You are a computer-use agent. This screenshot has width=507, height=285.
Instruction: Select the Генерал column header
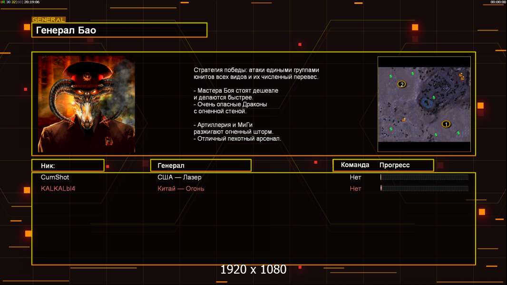click(x=201, y=166)
